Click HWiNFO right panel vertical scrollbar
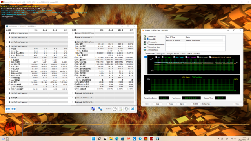251x141 pixels. click(136, 81)
